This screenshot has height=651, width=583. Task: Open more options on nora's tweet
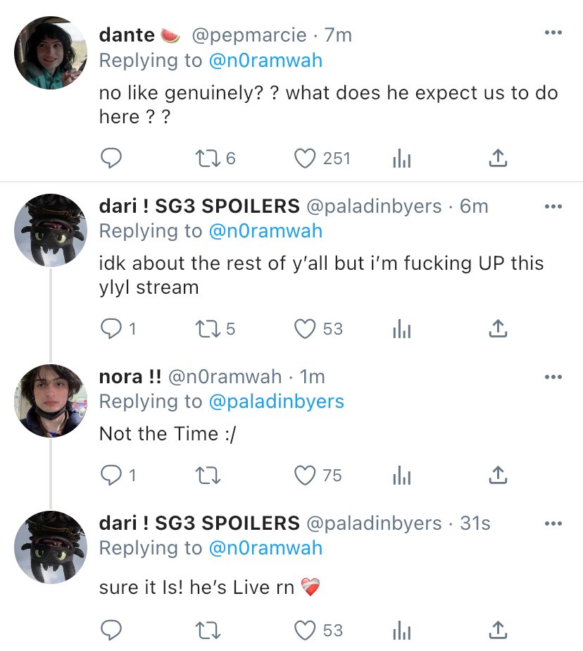[x=553, y=377]
